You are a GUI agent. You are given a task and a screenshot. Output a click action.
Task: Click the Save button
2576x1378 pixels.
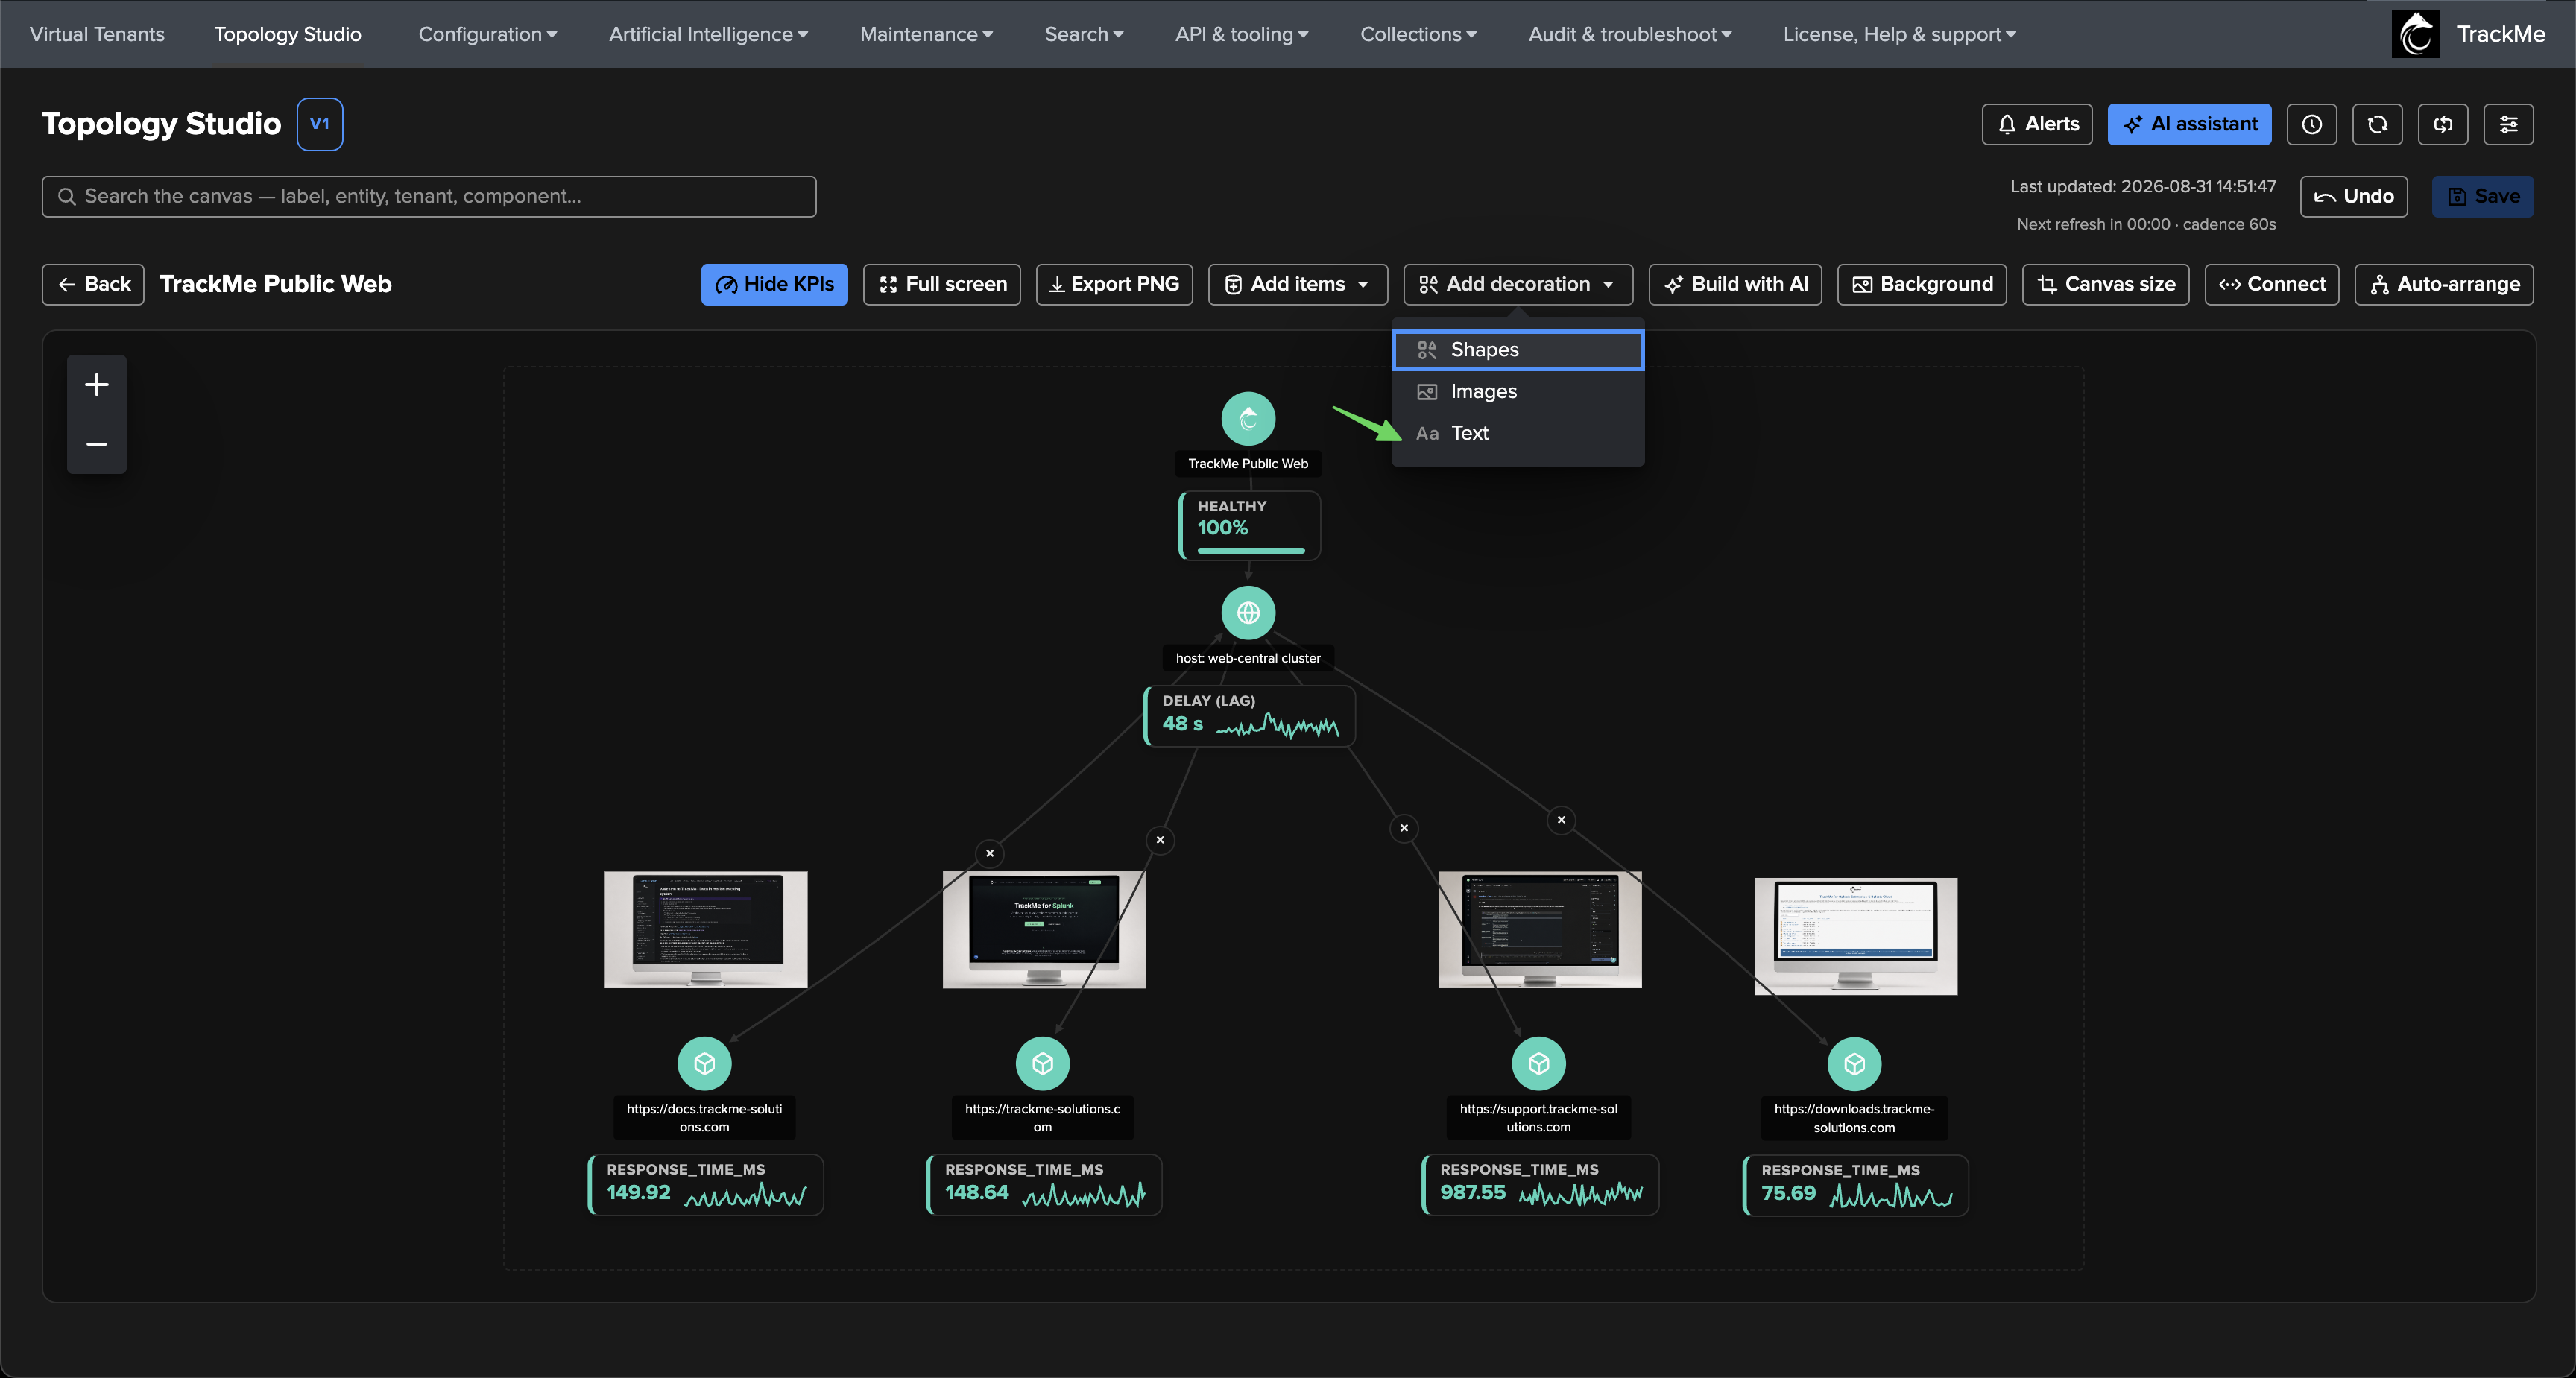point(2483,197)
